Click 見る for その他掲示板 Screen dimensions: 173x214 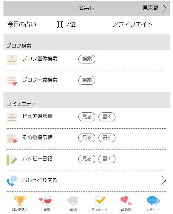click(87, 138)
